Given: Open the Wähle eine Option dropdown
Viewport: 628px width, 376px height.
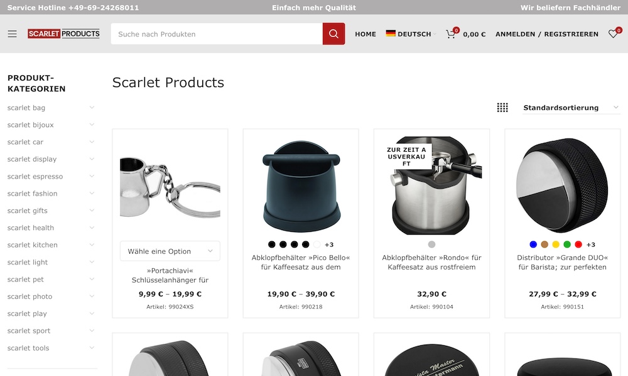Looking at the screenshot, I should pos(170,251).
